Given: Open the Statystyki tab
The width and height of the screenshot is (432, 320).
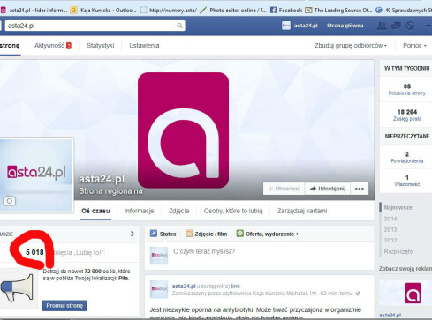Looking at the screenshot, I should [x=101, y=46].
